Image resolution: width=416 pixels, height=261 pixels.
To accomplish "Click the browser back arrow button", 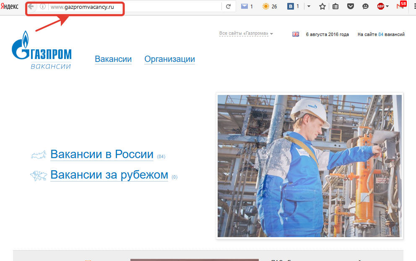I will [31, 7].
